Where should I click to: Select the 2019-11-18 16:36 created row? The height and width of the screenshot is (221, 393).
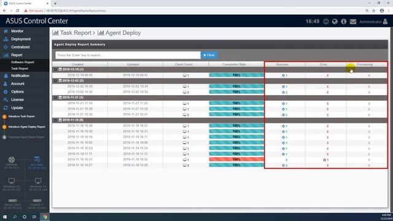point(80,125)
